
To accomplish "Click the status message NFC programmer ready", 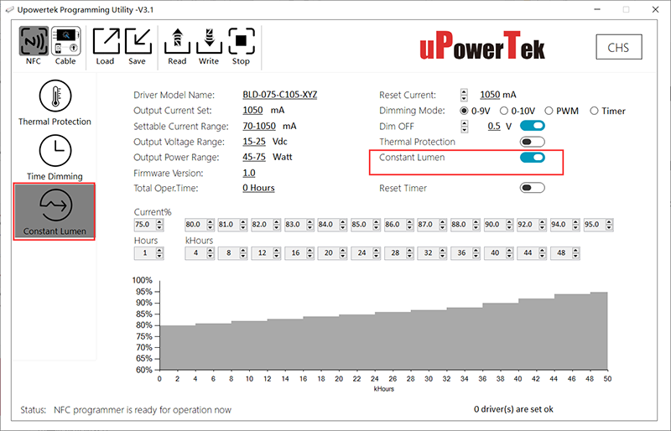I will (x=143, y=410).
